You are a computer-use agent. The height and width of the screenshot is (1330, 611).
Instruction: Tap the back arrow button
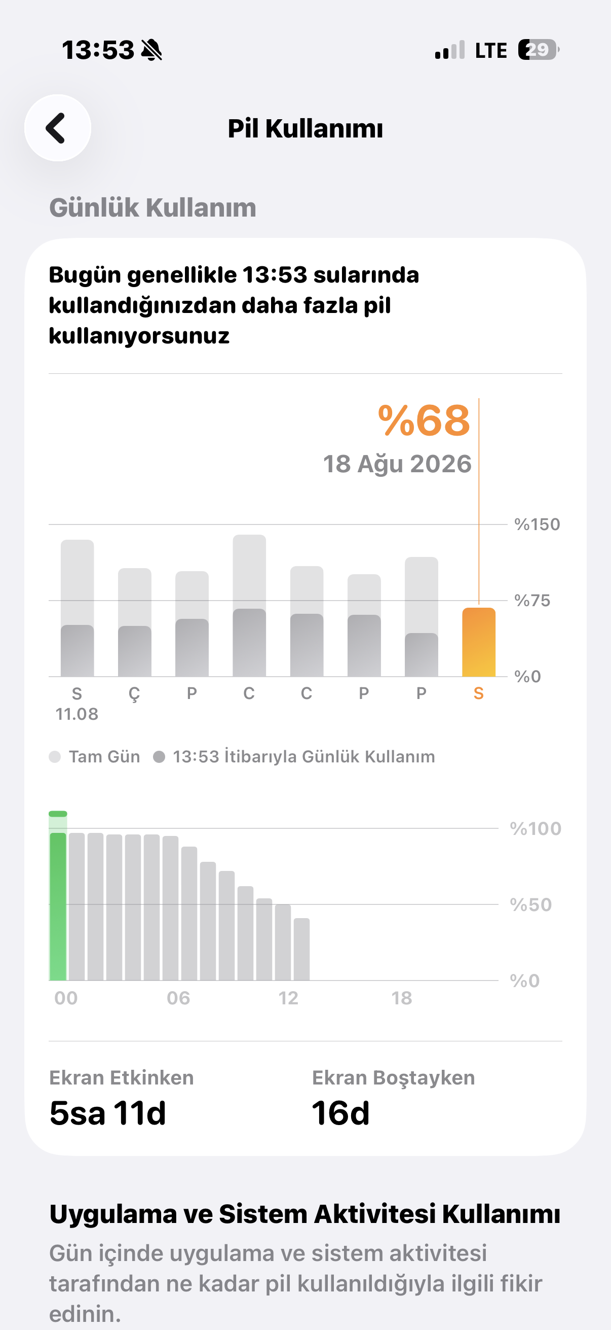pos(57,128)
